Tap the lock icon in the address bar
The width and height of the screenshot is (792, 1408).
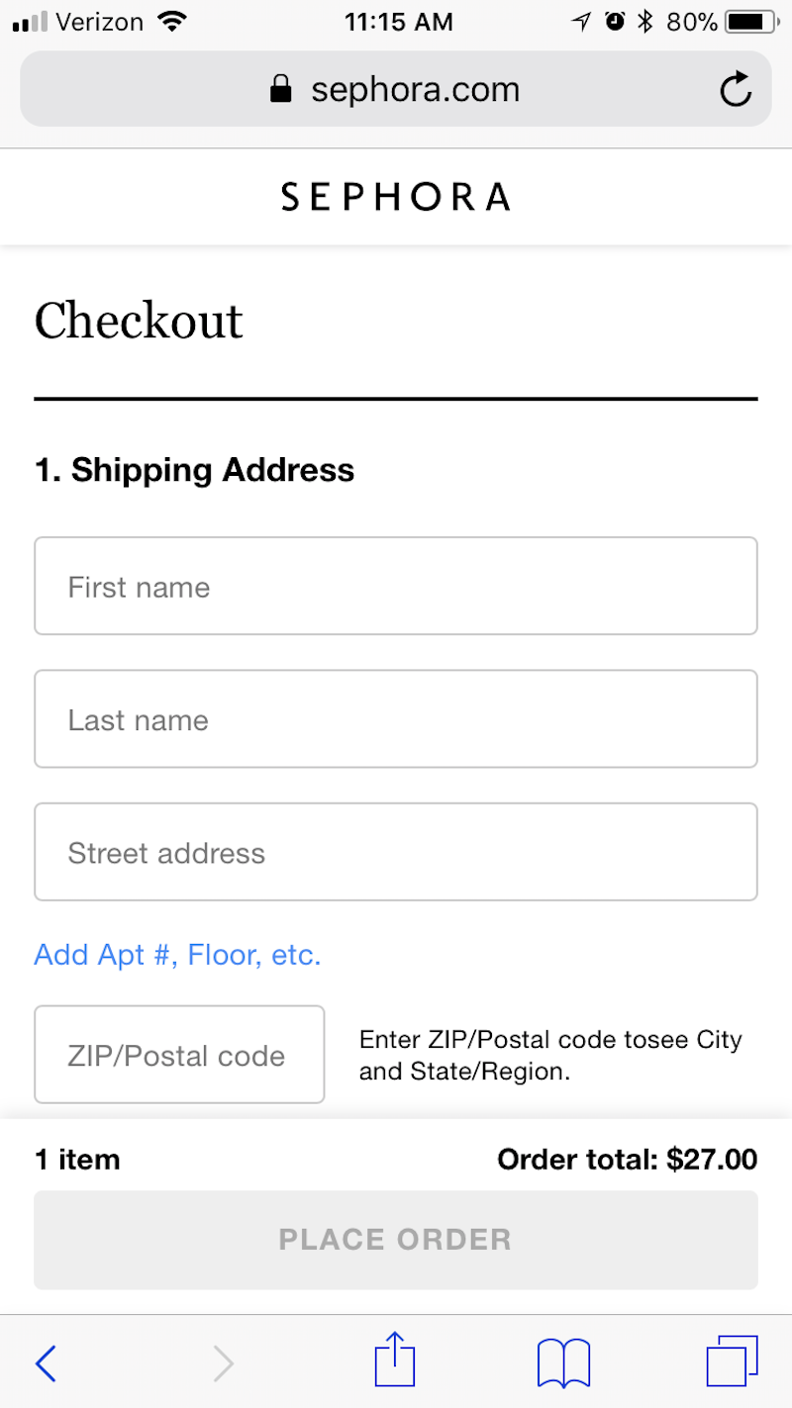281,89
